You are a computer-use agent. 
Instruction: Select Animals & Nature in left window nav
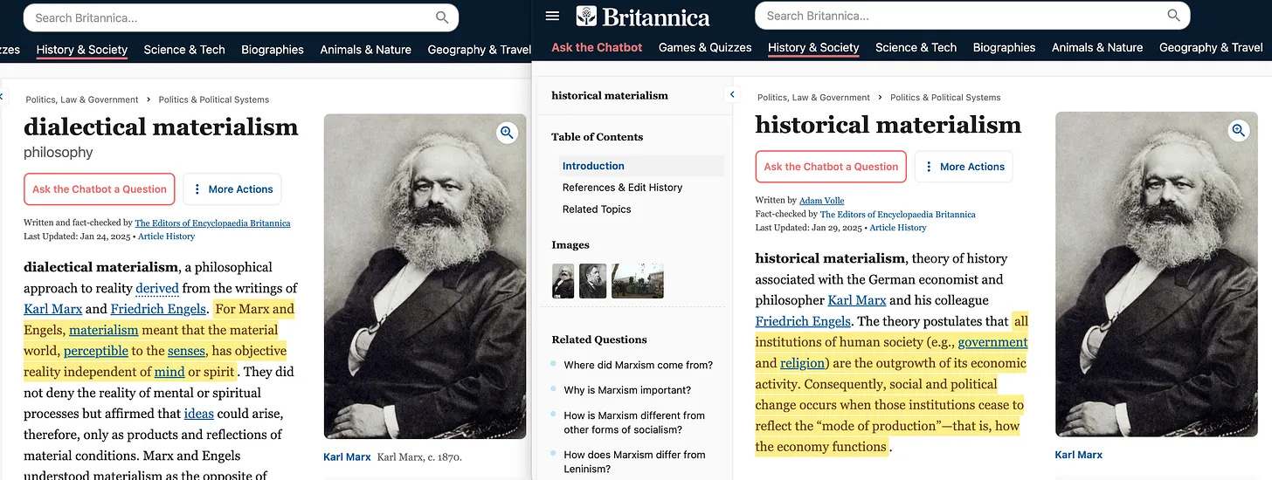tap(365, 50)
